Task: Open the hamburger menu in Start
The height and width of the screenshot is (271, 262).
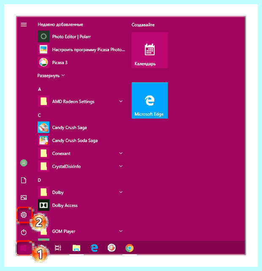Action: (x=24, y=24)
